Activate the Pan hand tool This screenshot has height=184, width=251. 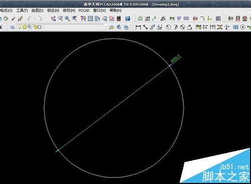coord(53,19)
